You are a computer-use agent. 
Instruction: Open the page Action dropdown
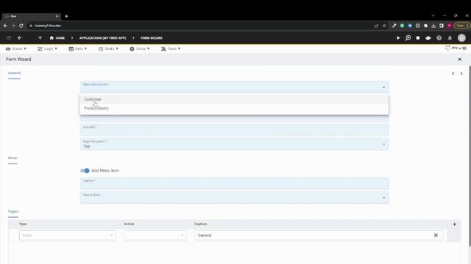point(155,235)
